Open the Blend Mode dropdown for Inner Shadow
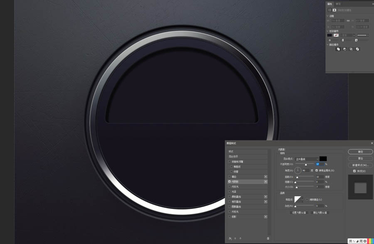This screenshot has width=374, height=244. coord(307,159)
